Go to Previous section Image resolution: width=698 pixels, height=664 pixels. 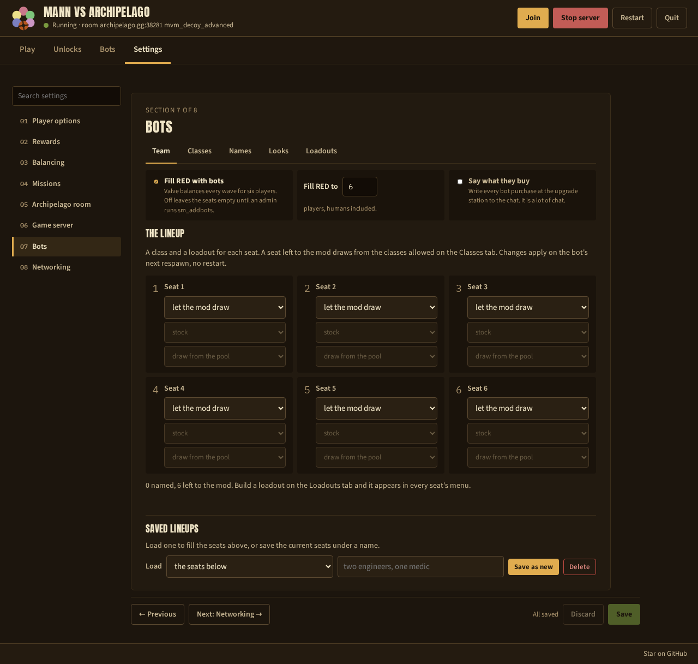click(158, 614)
